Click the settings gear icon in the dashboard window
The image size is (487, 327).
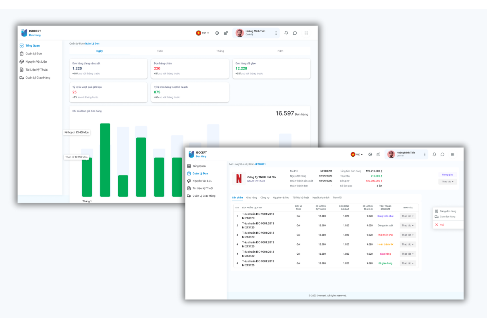click(217, 33)
